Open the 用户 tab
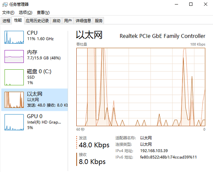The image size is (213, 172). [x=68, y=21]
